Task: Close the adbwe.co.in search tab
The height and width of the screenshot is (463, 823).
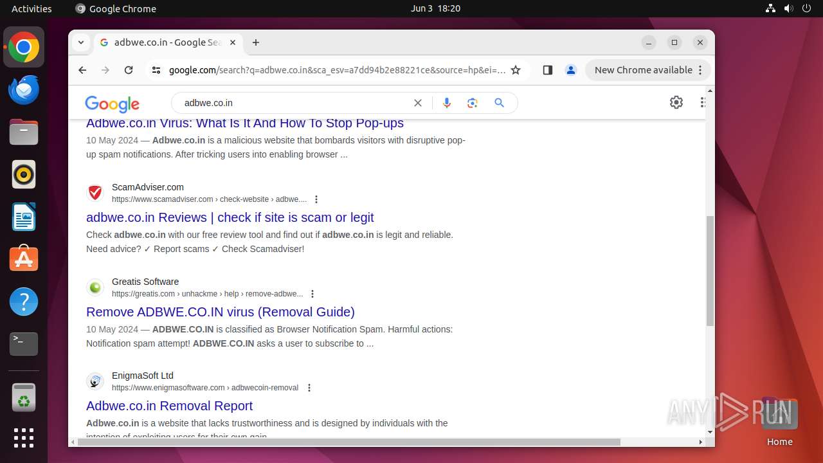Action: click(233, 42)
